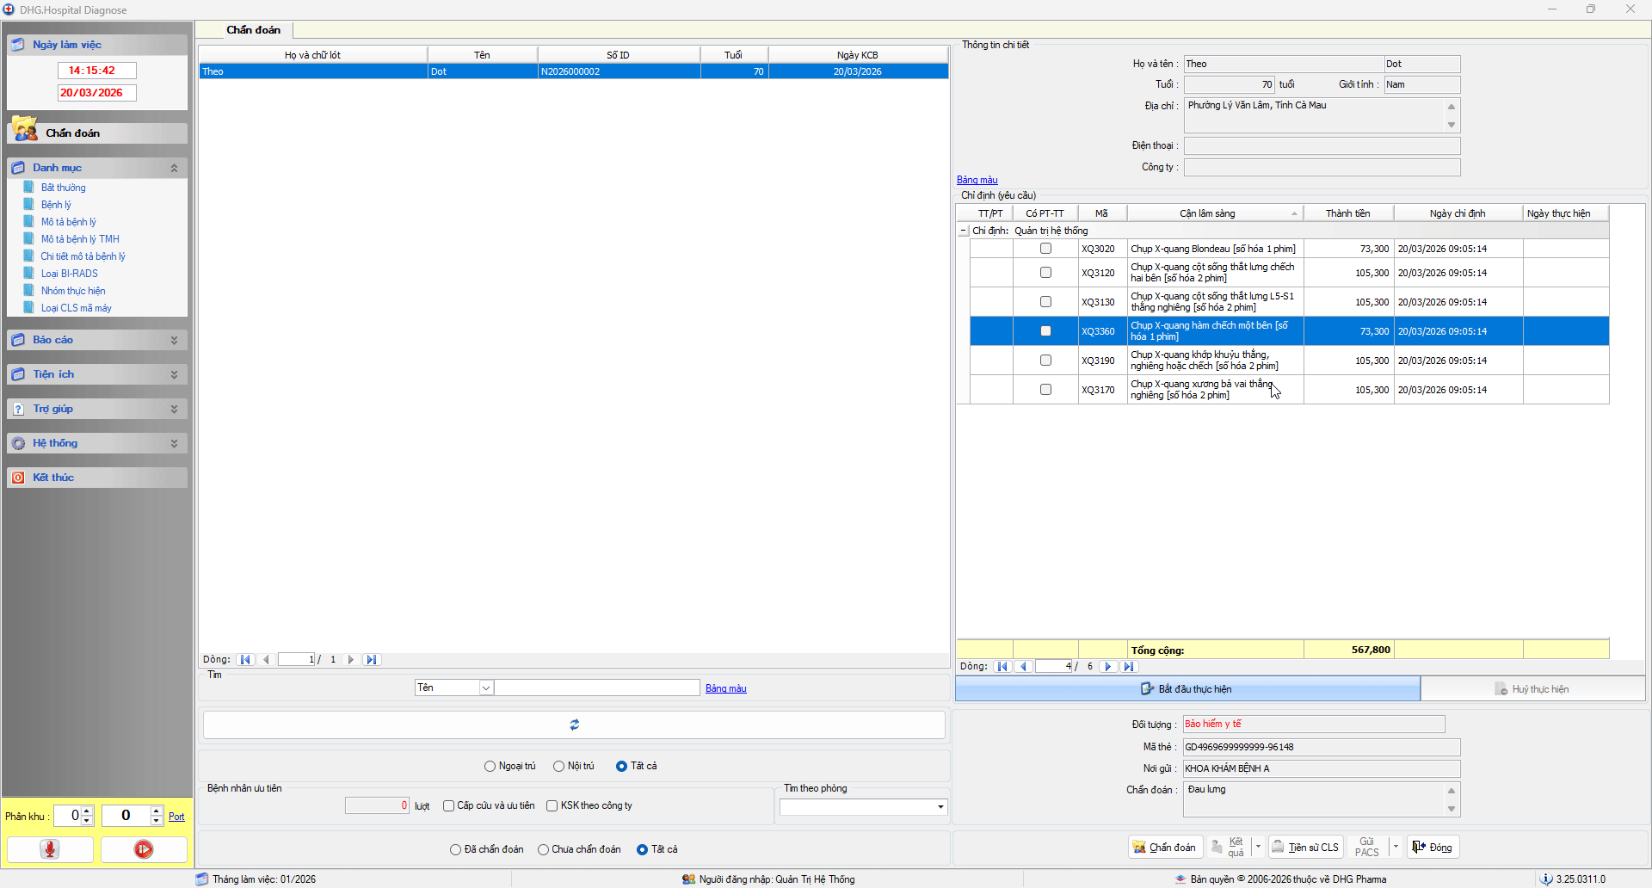Open the Kết quả button dropdown arrow
Image resolution: width=1652 pixels, height=888 pixels.
[1258, 847]
